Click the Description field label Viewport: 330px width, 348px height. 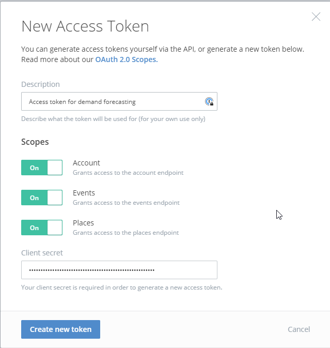point(41,84)
